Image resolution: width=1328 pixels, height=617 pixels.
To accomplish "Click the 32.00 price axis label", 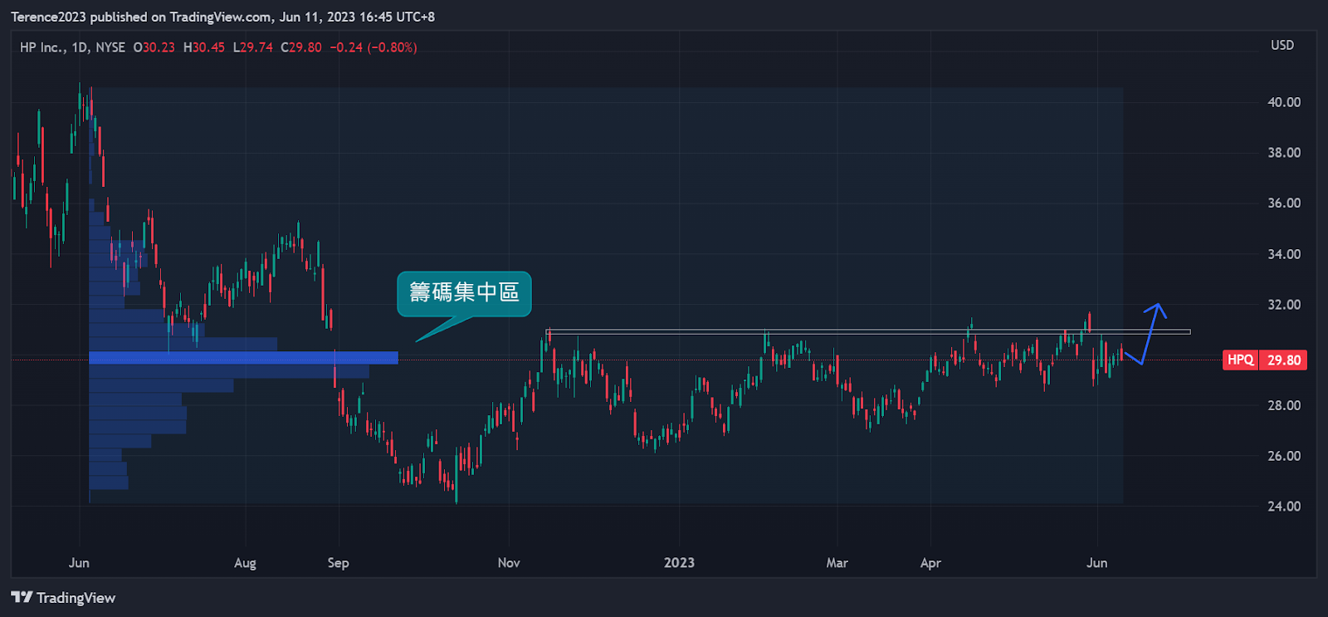I will pos(1284,305).
